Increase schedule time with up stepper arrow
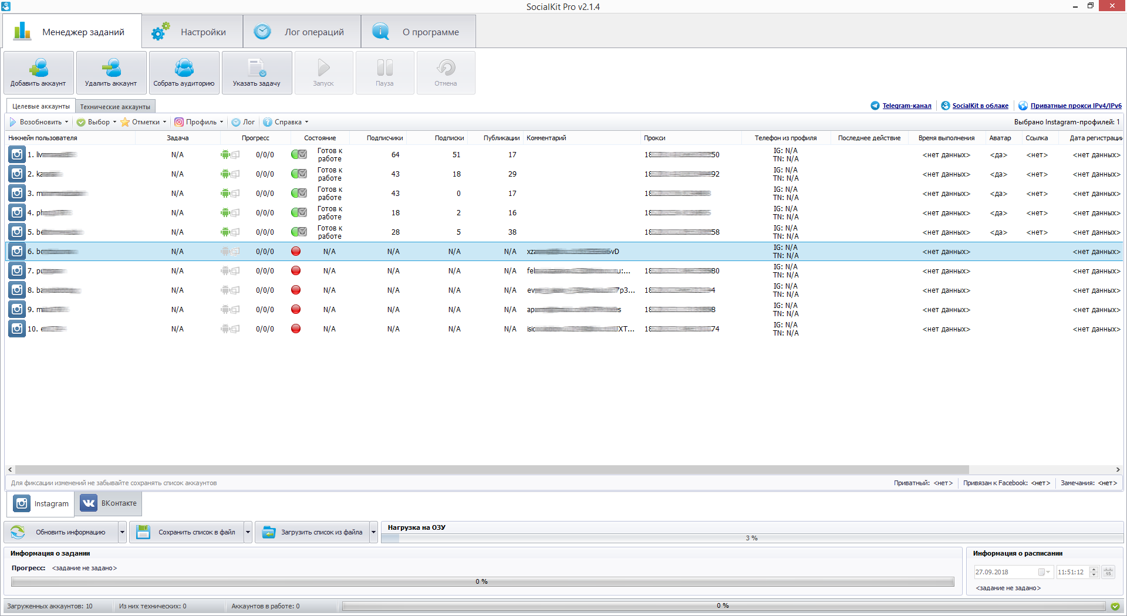 [x=1094, y=569]
